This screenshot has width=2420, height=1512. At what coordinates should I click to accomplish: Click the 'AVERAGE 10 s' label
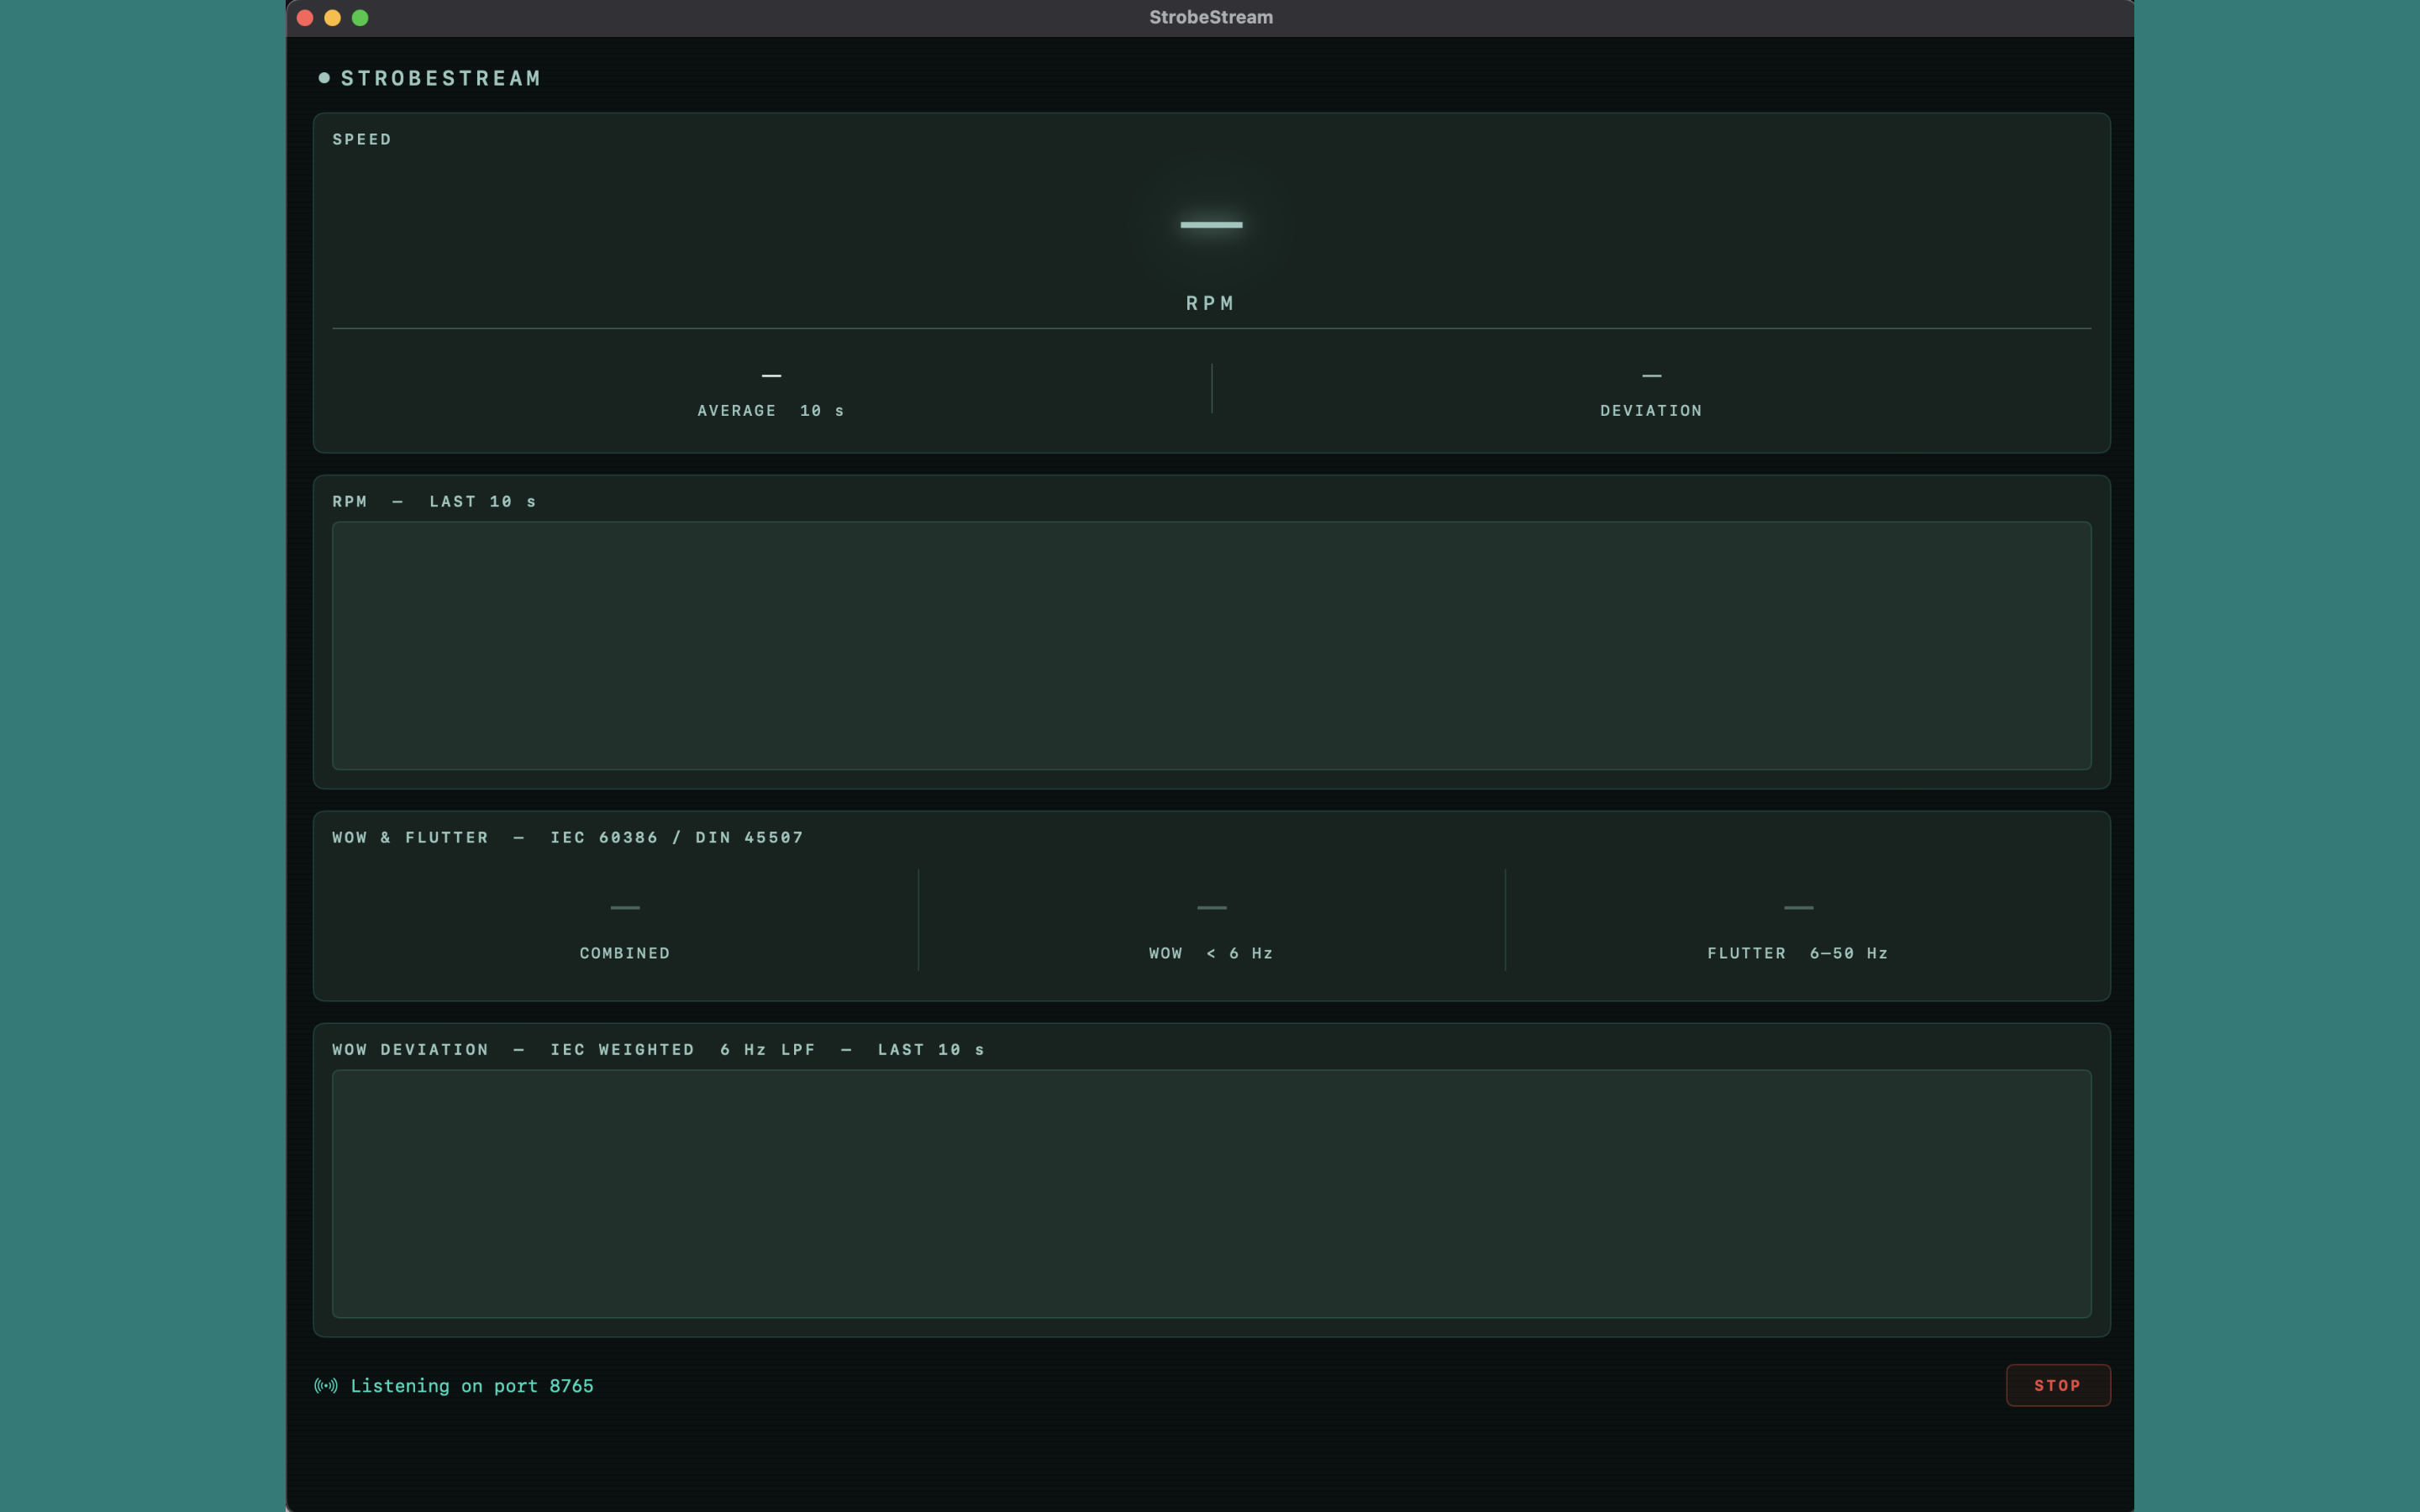(771, 411)
